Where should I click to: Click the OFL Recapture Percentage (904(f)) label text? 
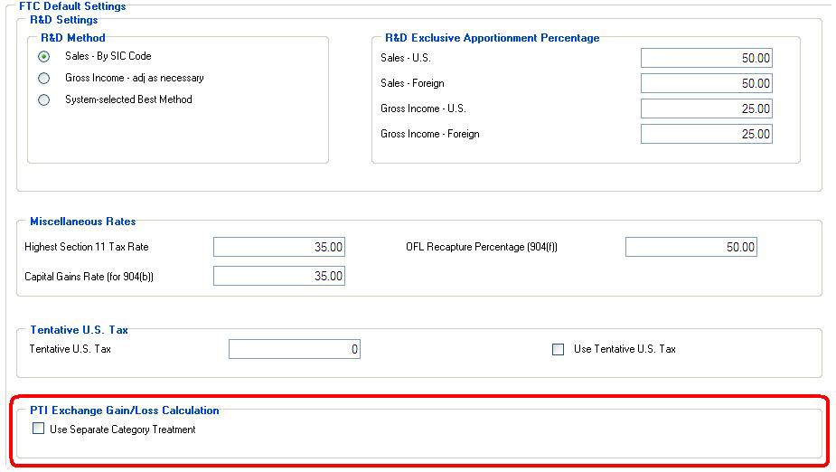(482, 247)
